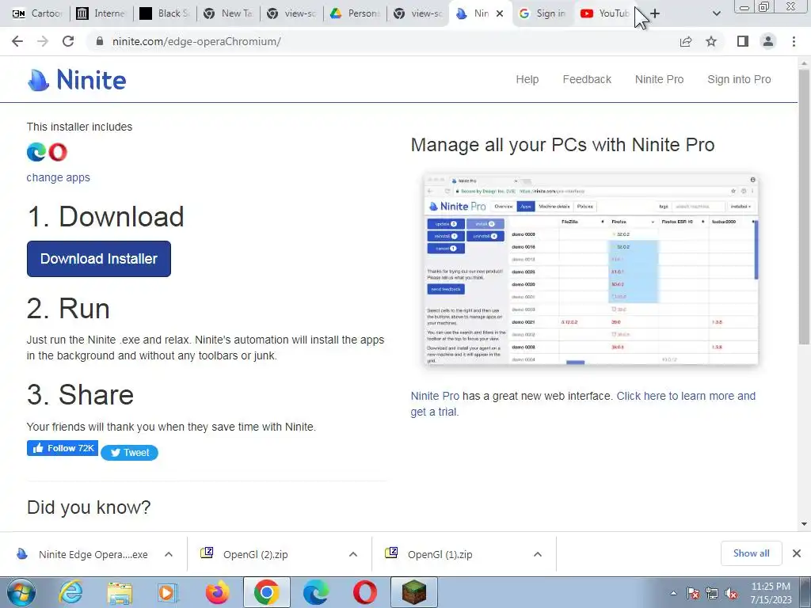Screen dimensions: 811x608
Task: Expand the tab search chevron
Action: [716, 13]
